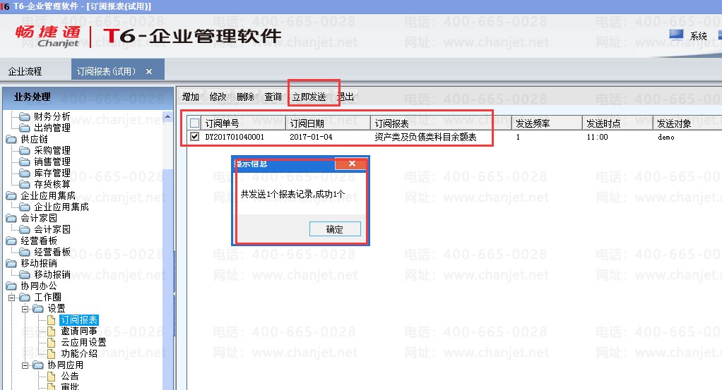The height and width of the screenshot is (390, 722).
Task: Click the 删除 toolbar button
Action: [x=245, y=97]
